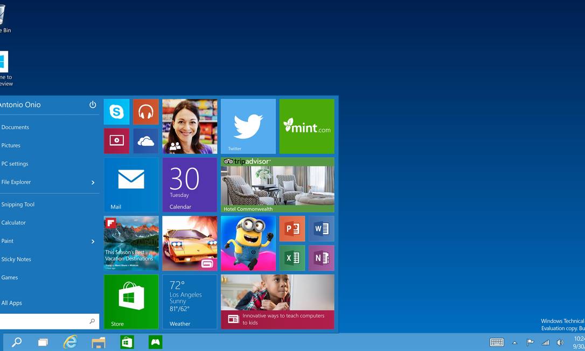Launch the Music headphones tile

tap(145, 112)
